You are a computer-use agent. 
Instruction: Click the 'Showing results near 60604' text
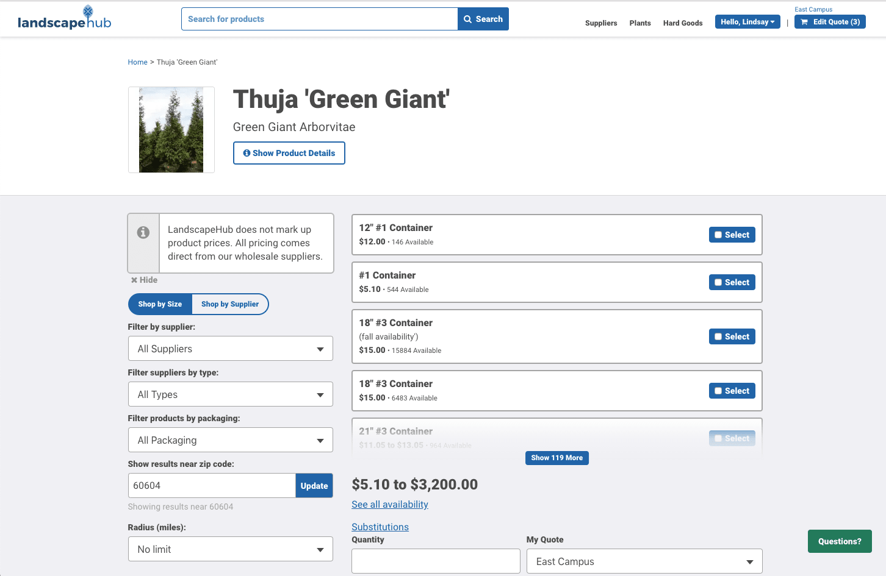tap(181, 507)
